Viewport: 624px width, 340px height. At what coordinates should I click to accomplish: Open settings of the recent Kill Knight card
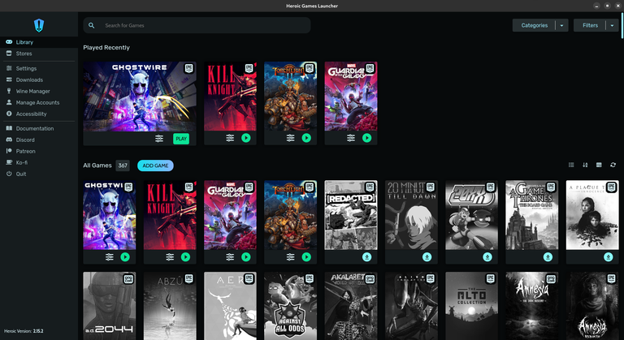[230, 138]
